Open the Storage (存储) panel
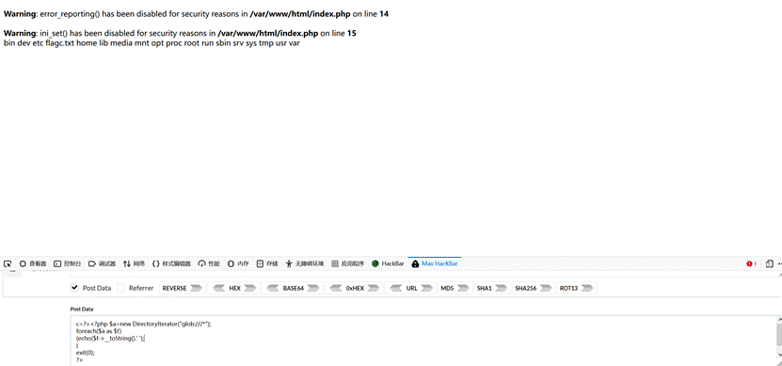Image resolution: width=782 pixels, height=366 pixels. (x=267, y=263)
